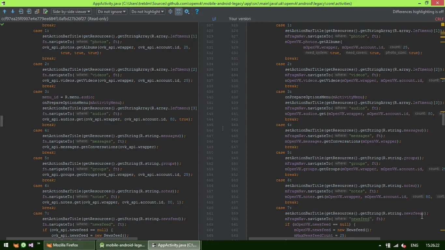Expand the quick launch overflow chevron
445x250 pixels.
point(39,243)
